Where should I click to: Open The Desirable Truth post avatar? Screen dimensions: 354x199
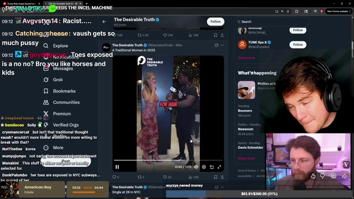click(106, 48)
